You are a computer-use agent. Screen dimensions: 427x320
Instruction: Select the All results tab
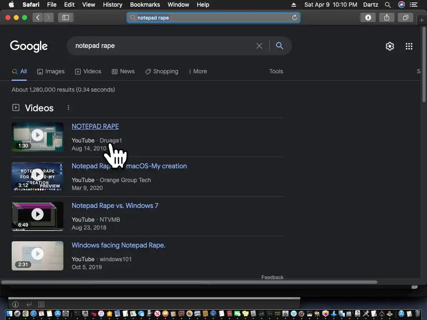tap(19, 71)
